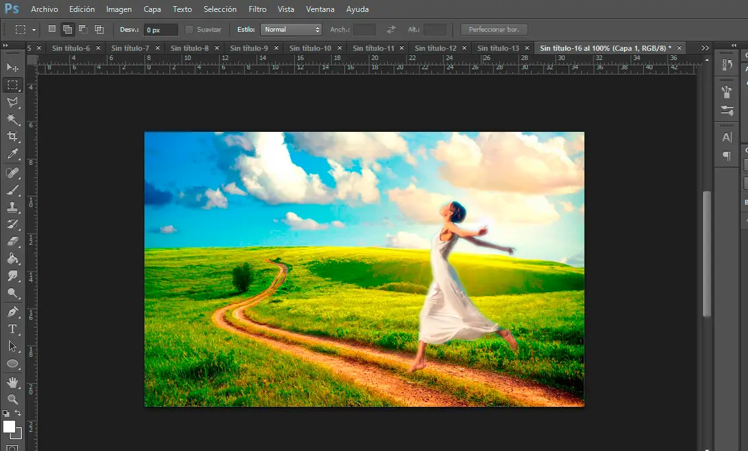Enable the Suavizar checkbox

pyautogui.click(x=190, y=30)
